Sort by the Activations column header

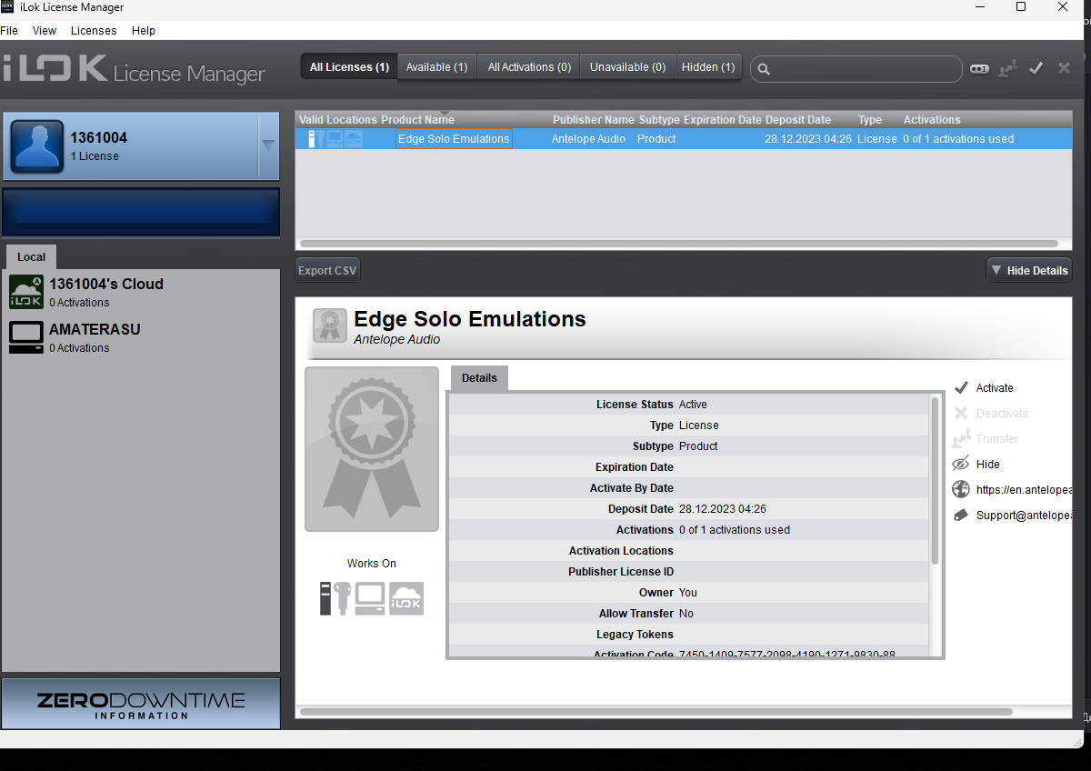[x=932, y=120]
